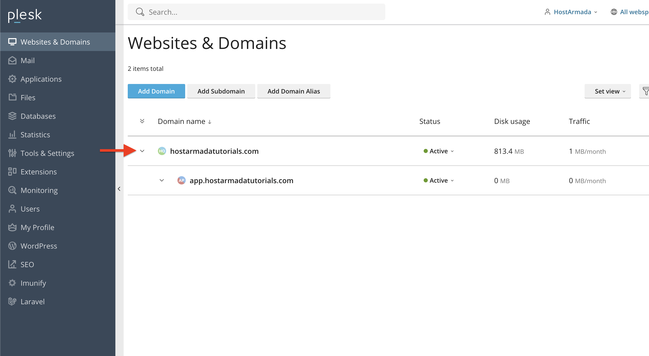Screen dimensions: 649x356
Task: Open the app.hostarmadatutorials.com link
Action: (241, 180)
